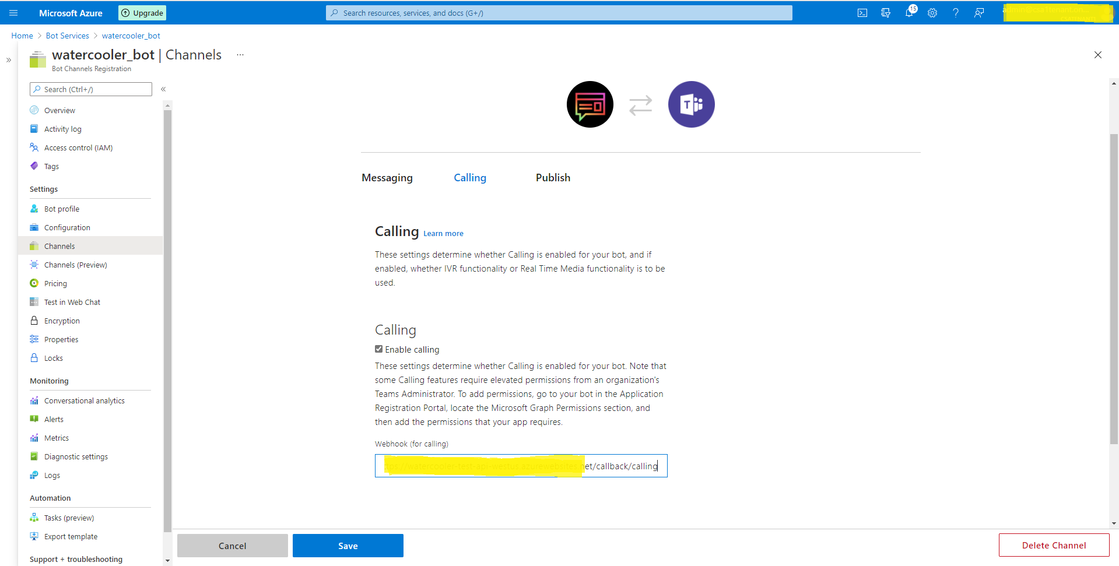Open the ellipsis more options beside Channels title
Image resolution: width=1119 pixels, height=566 pixels.
[240, 55]
